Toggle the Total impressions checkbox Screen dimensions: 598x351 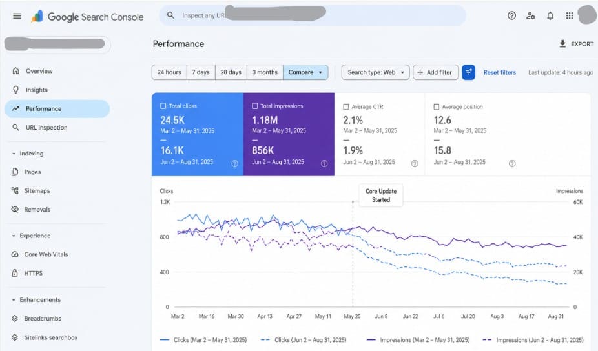click(254, 106)
